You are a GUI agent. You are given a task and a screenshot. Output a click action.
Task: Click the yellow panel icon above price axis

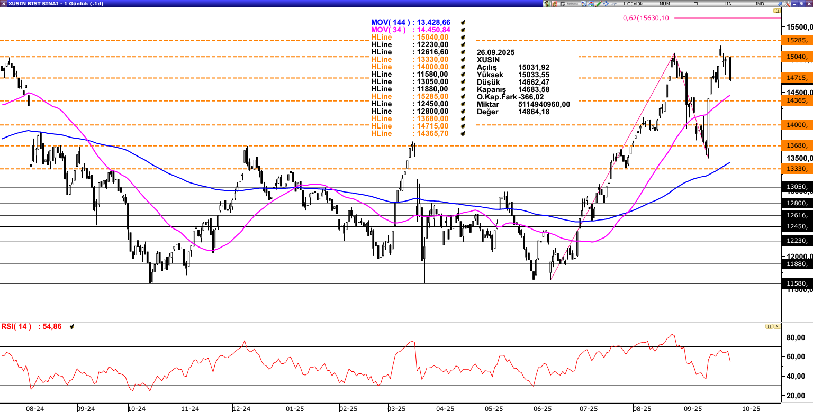tap(777, 11)
